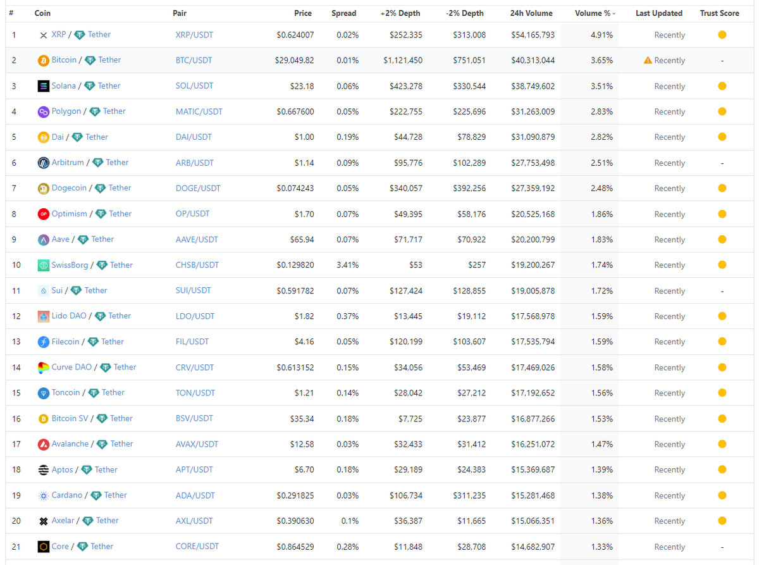Click the Cardano logo icon
Viewport: 759px width, 565px height.
(x=43, y=495)
